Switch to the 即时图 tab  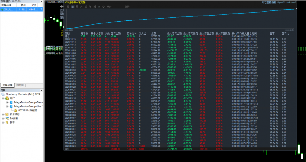point(20,85)
